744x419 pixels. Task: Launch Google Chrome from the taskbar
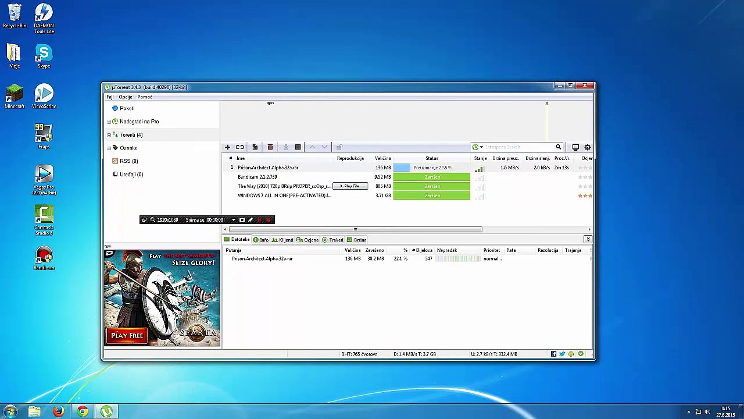(83, 412)
